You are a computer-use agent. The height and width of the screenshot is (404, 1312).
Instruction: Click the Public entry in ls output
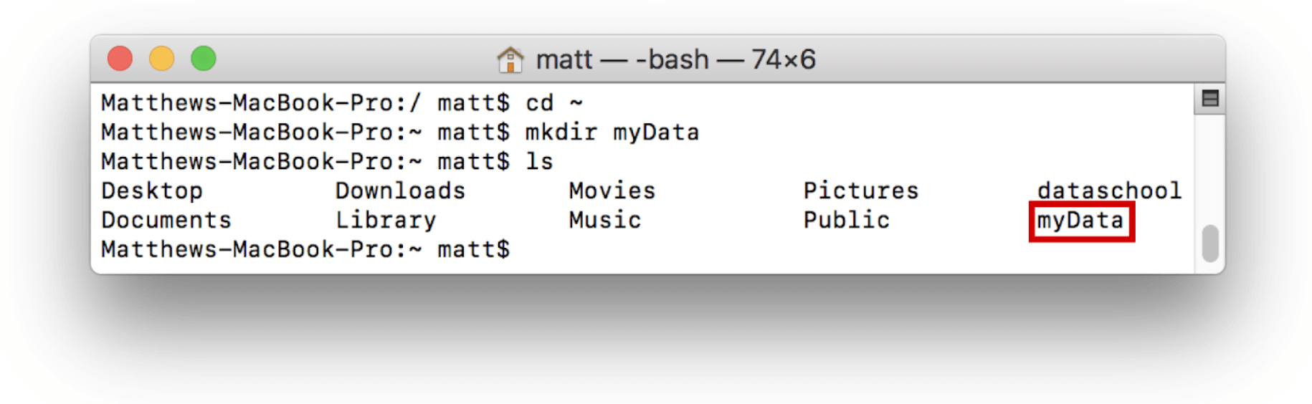846,221
